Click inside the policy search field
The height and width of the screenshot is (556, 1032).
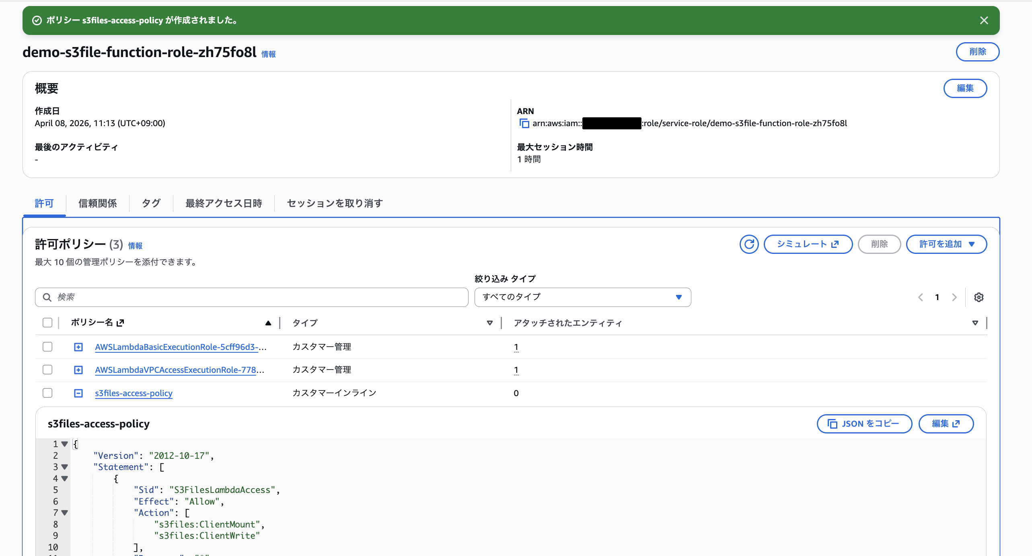[241, 297]
